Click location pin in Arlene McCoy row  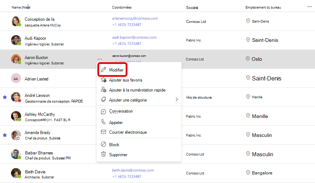coord(248,21)
